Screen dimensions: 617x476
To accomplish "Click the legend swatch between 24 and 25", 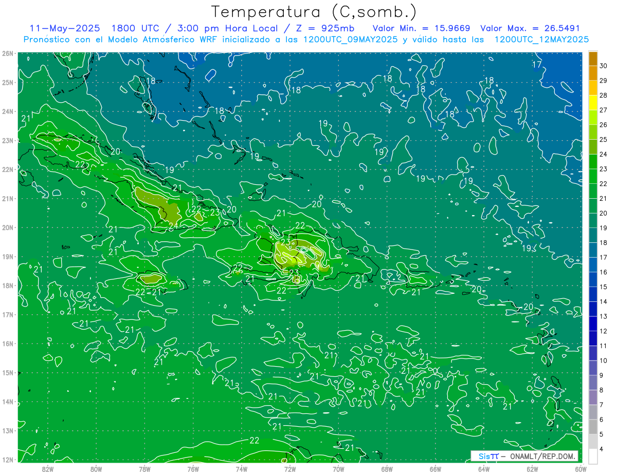I will click(593, 147).
